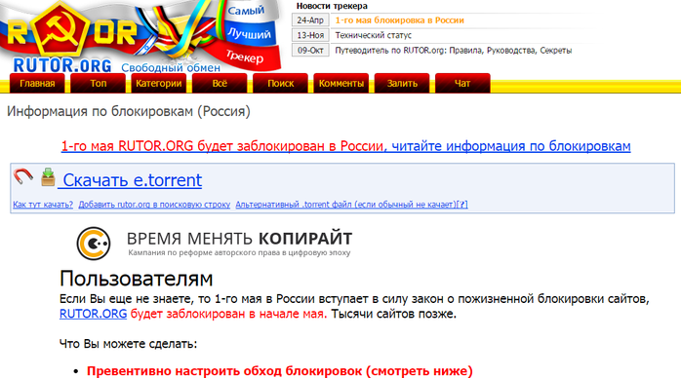The image size is (681, 378).
Task: Select the Залить upload tab
Action: (x=402, y=83)
